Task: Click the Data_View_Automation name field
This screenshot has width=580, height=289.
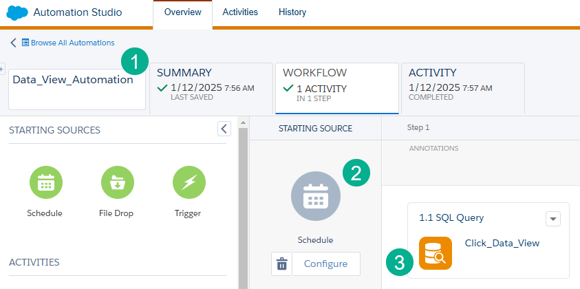Action: pyautogui.click(x=77, y=88)
